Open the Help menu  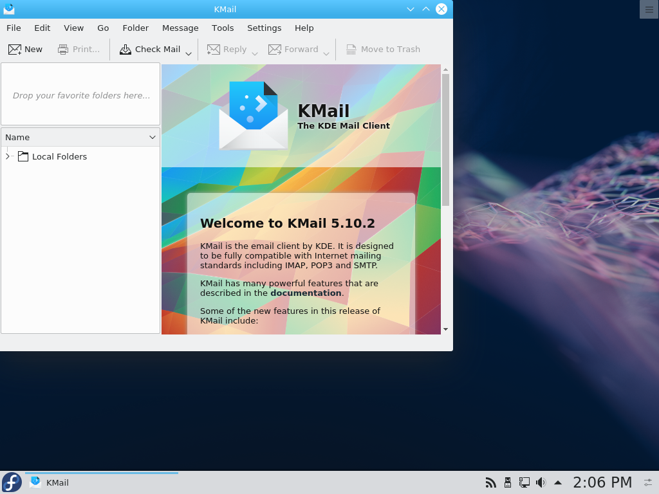click(304, 28)
